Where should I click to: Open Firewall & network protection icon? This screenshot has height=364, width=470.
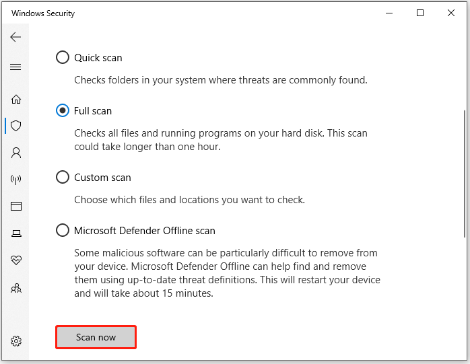point(16,180)
